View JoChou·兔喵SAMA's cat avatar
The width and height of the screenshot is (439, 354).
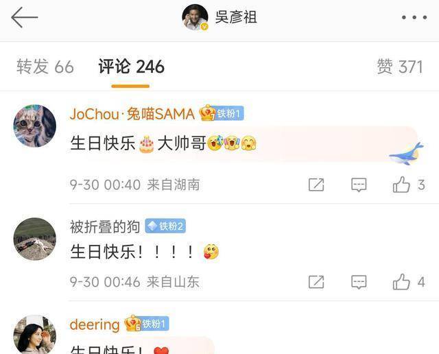click(35, 126)
